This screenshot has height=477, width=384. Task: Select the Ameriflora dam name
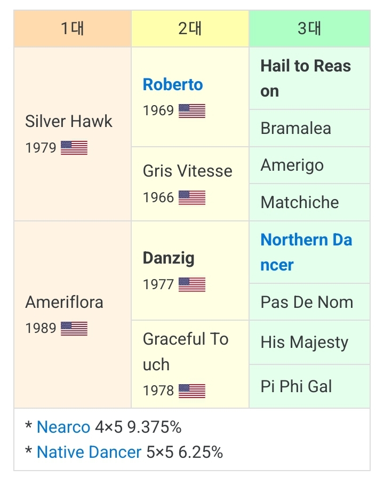click(64, 302)
